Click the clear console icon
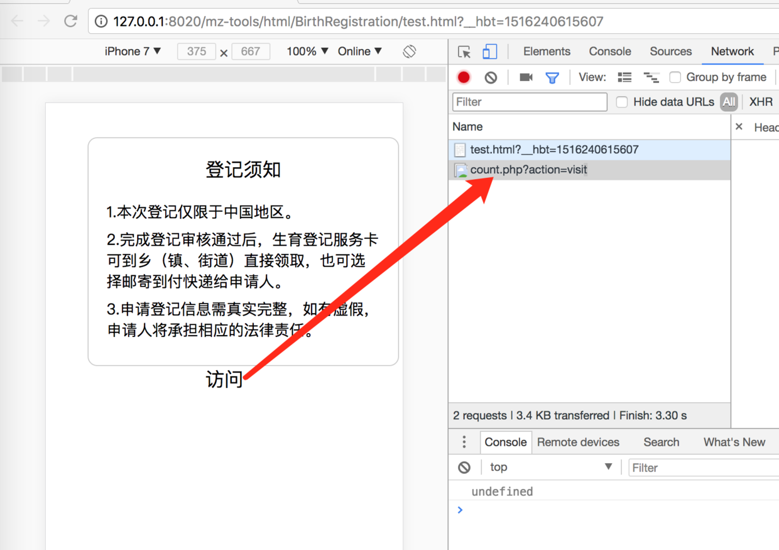 coord(464,466)
